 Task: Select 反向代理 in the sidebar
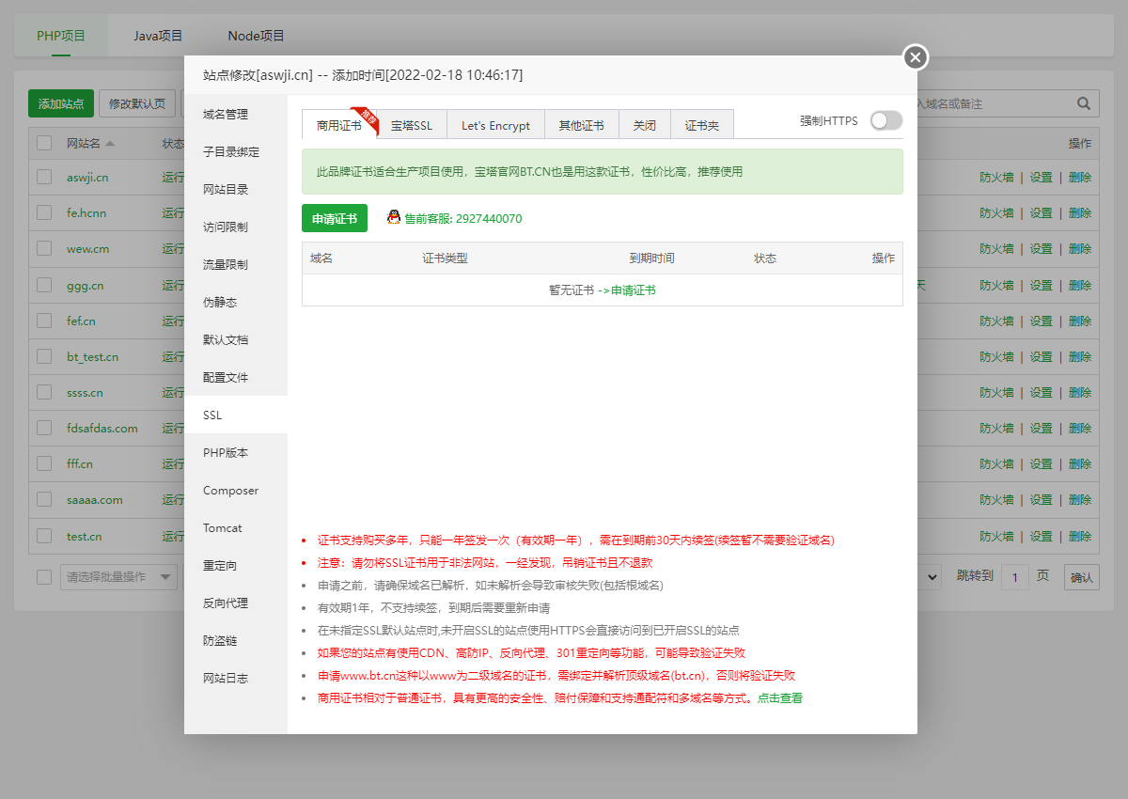click(x=225, y=603)
